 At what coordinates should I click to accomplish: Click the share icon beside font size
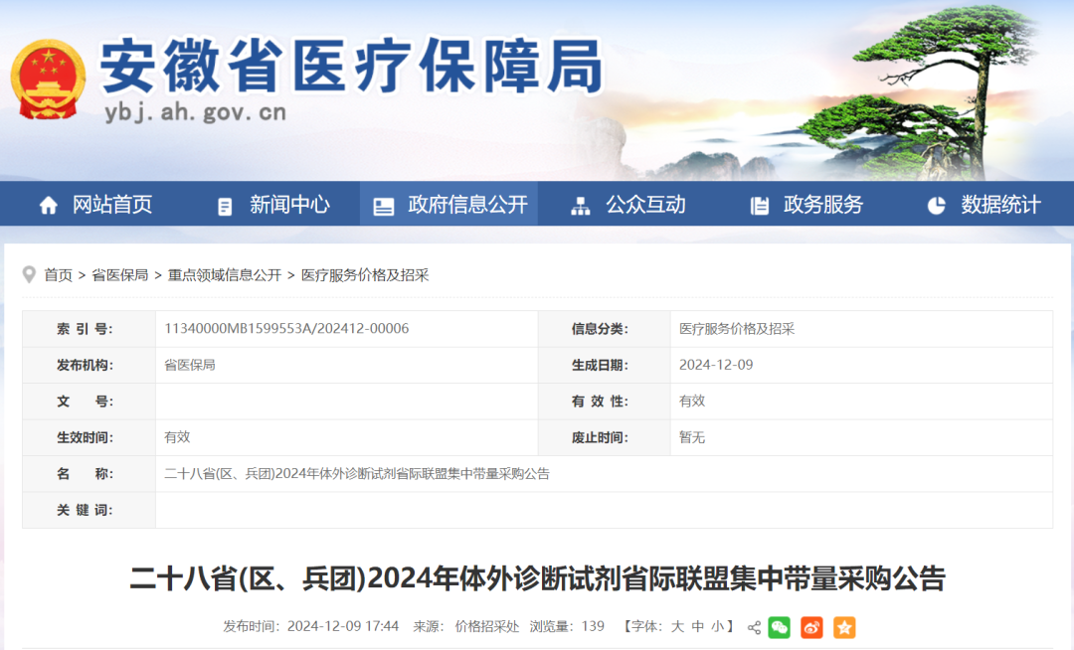pos(754,627)
